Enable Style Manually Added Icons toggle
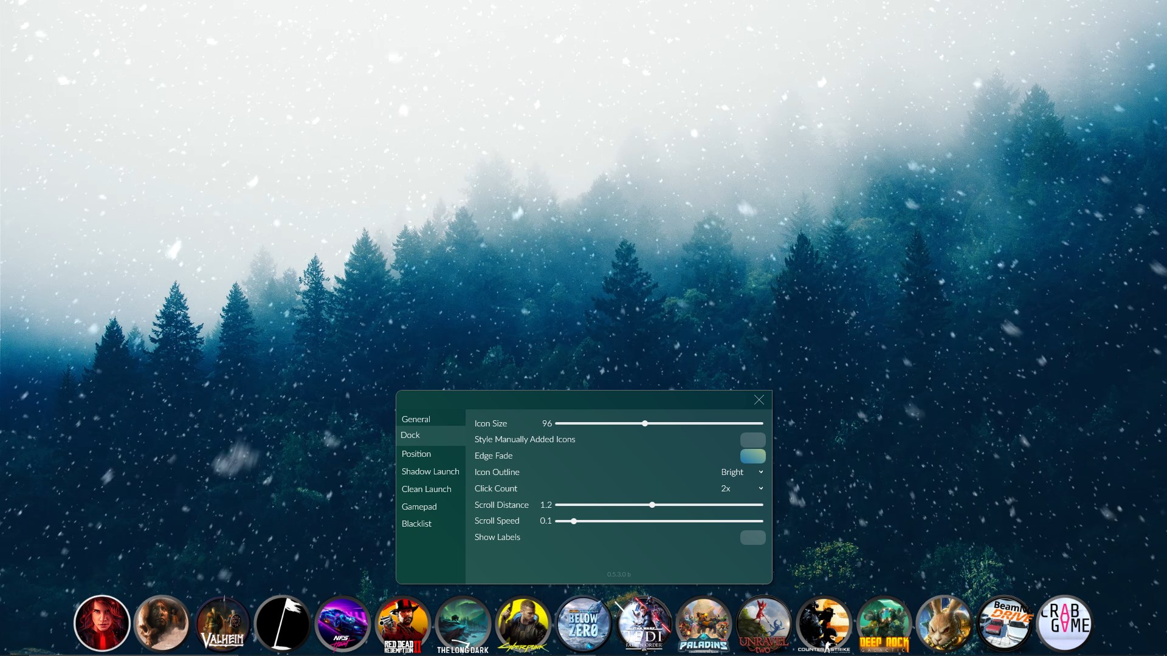Image resolution: width=1167 pixels, height=656 pixels. coord(752,440)
